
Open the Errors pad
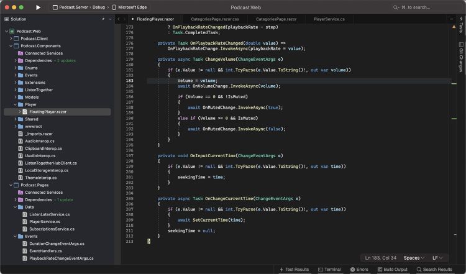(359, 270)
